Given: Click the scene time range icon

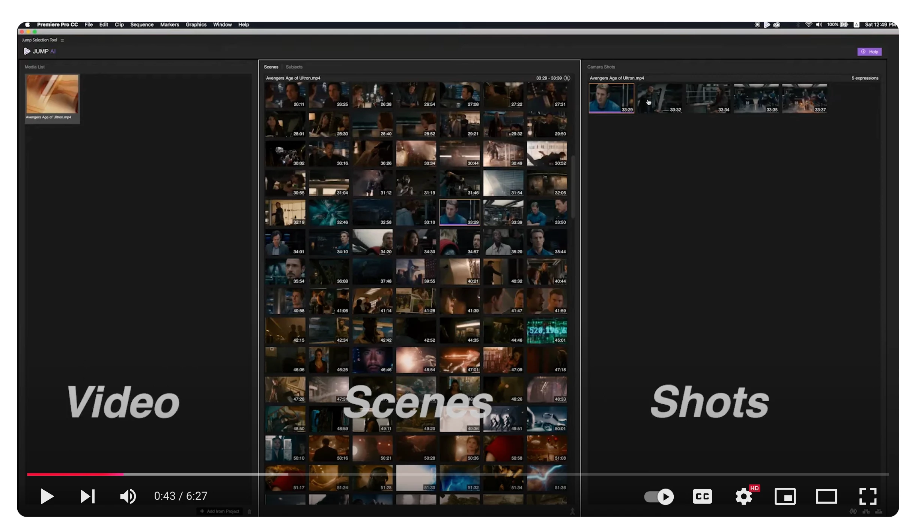Looking at the screenshot, I should pyautogui.click(x=567, y=78).
